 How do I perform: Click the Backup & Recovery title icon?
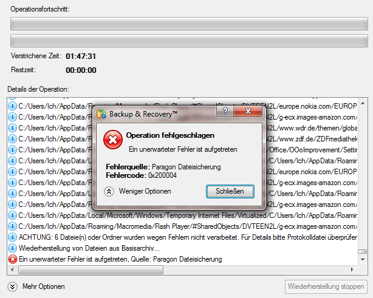click(x=101, y=114)
